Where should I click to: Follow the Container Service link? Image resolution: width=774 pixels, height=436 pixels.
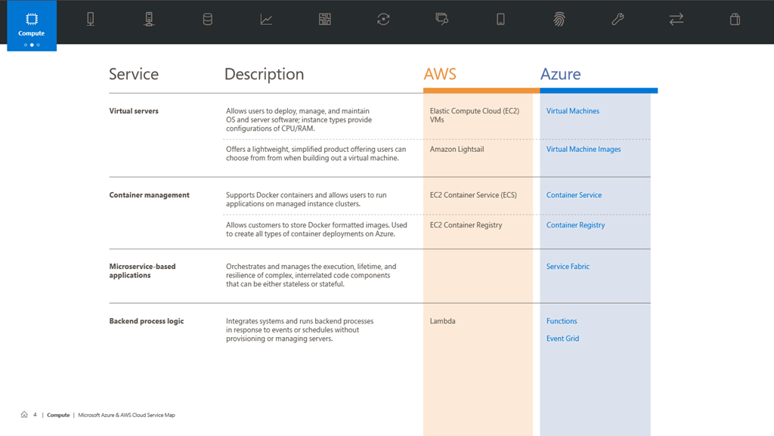coord(574,195)
